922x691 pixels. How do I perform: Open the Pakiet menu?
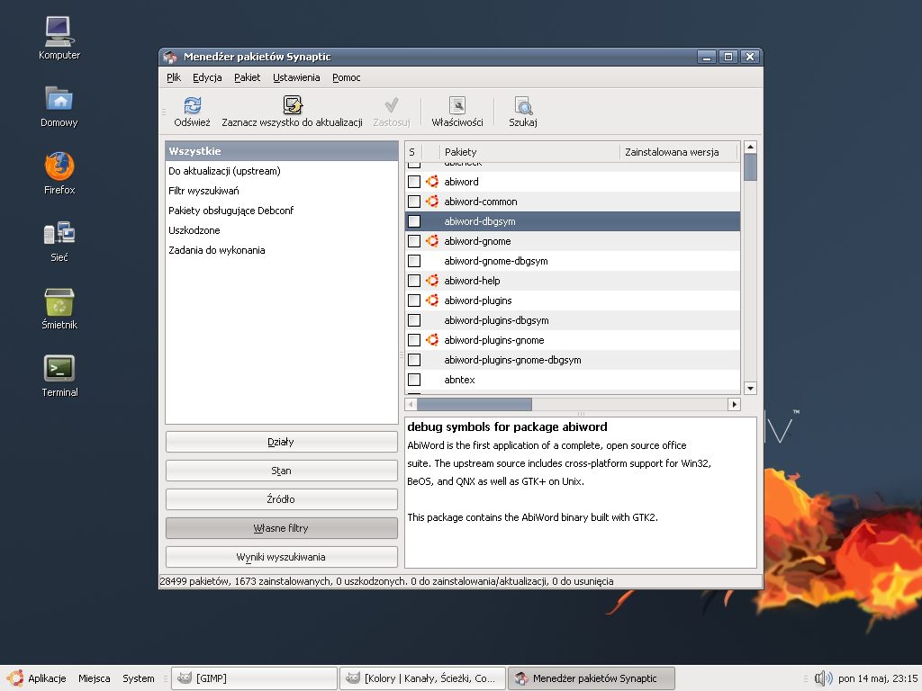[247, 77]
